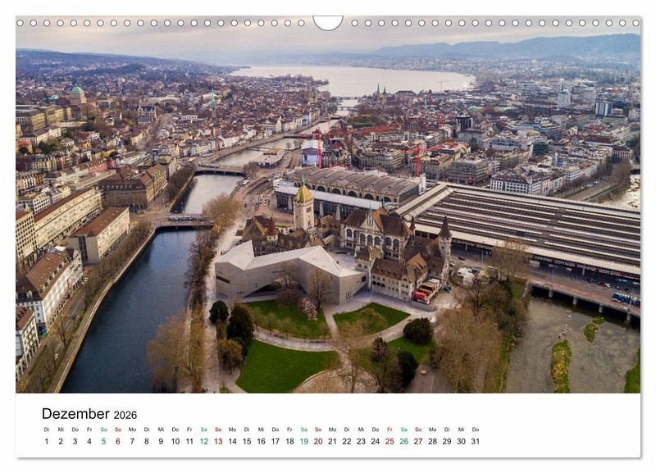
Task: Choose date 12 marked in green
Action: (x=203, y=441)
